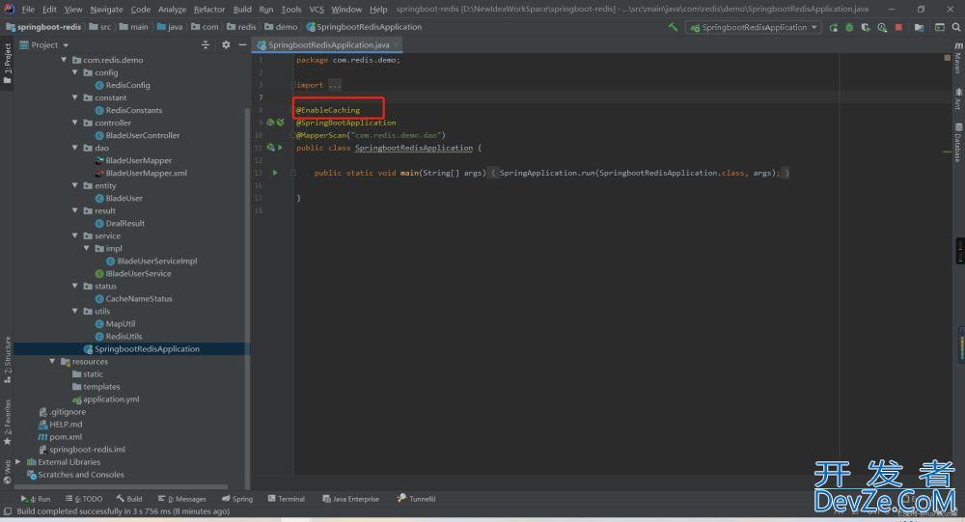Open the 6: TODO tool window
Screen dimensions: 965x522
pyautogui.click(x=84, y=499)
